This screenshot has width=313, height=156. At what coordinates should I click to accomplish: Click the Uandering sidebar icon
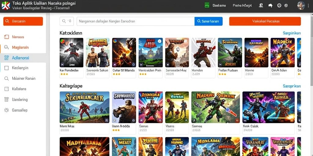pyautogui.click(x=7, y=100)
